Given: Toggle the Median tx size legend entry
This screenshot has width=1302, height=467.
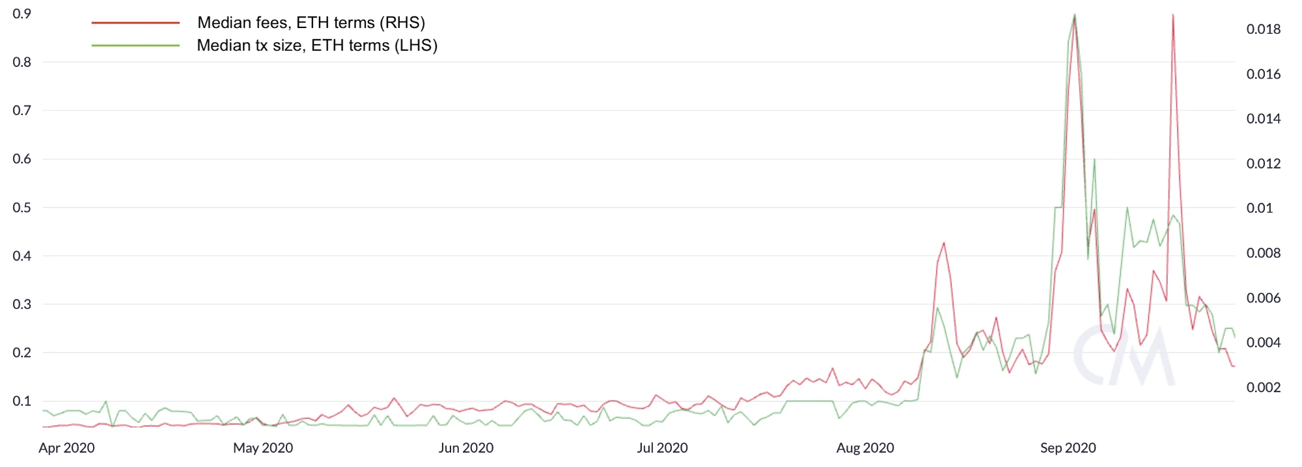Looking at the screenshot, I should (317, 46).
